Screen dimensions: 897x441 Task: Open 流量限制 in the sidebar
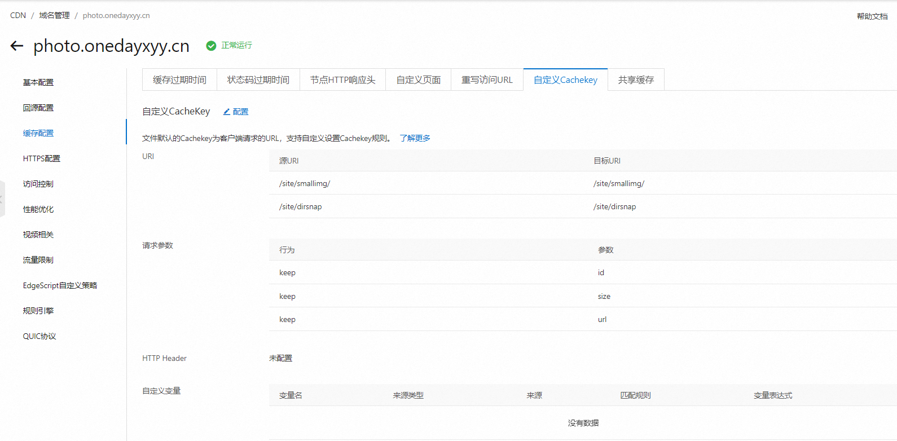pyautogui.click(x=38, y=260)
